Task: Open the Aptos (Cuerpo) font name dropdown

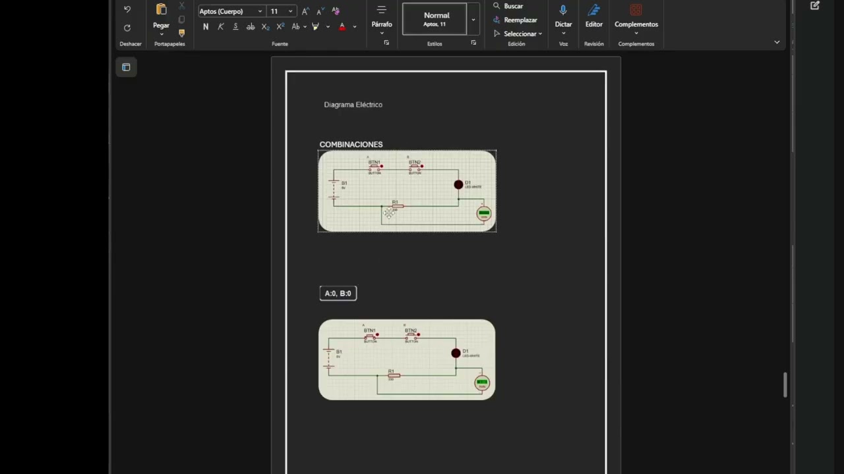Action: point(260,11)
